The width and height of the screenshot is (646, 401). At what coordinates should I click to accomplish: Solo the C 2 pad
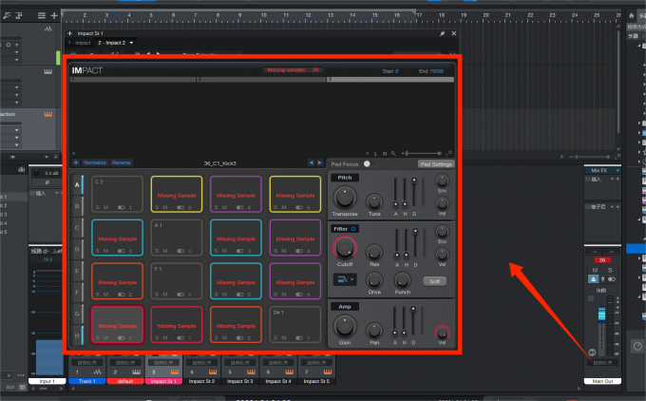(98, 207)
